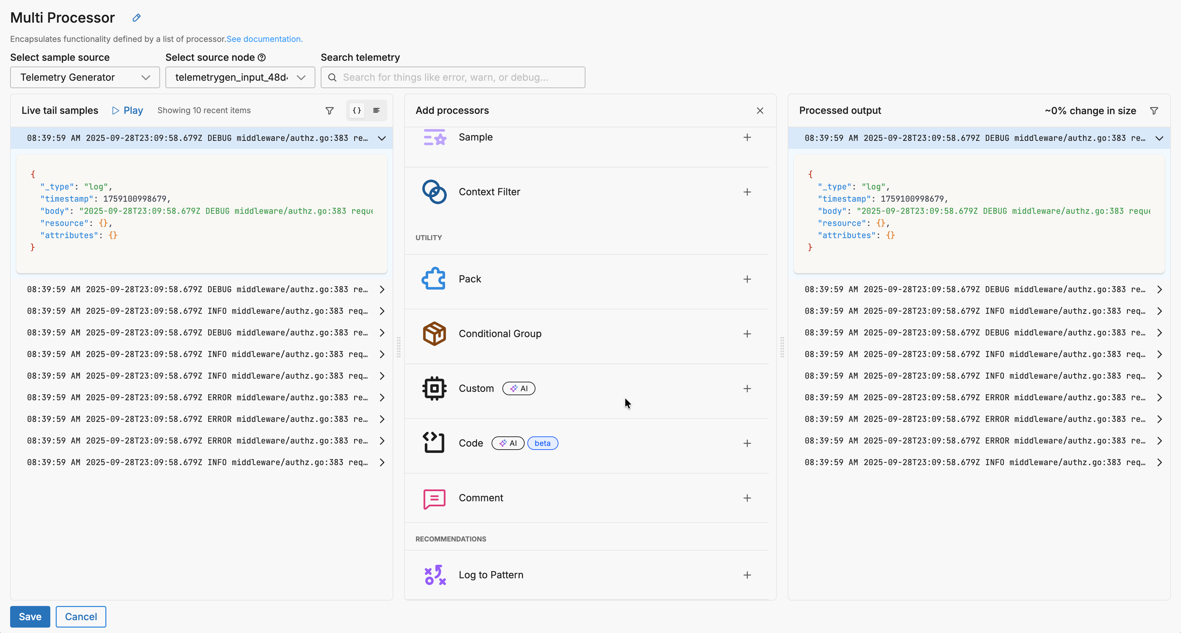
Task: Expand first ERROR log in Processed output
Action: 1159,398
